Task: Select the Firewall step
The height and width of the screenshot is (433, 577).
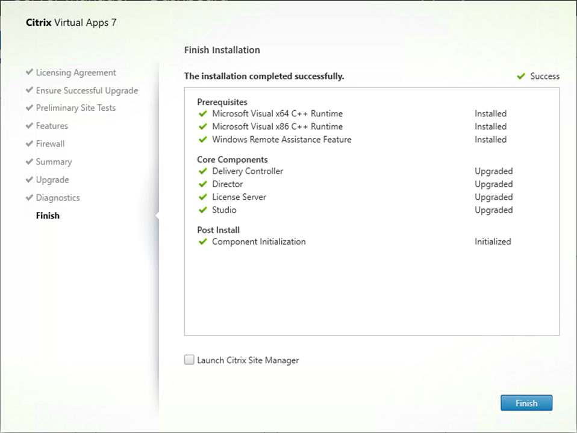Action: click(x=50, y=144)
